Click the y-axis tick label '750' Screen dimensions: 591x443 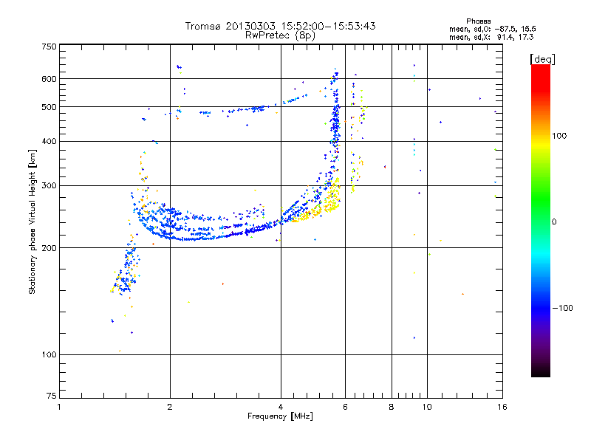click(49, 47)
